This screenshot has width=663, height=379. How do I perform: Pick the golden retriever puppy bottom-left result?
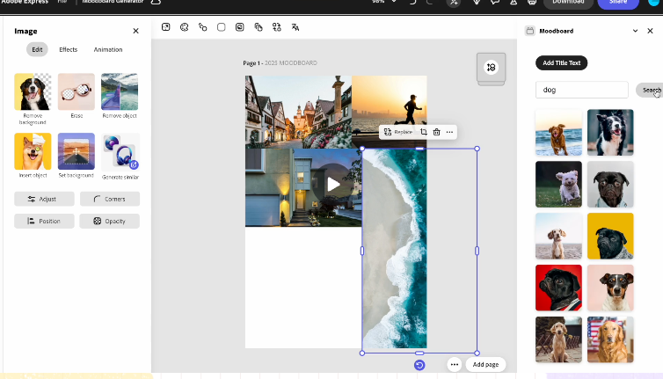(x=558, y=339)
